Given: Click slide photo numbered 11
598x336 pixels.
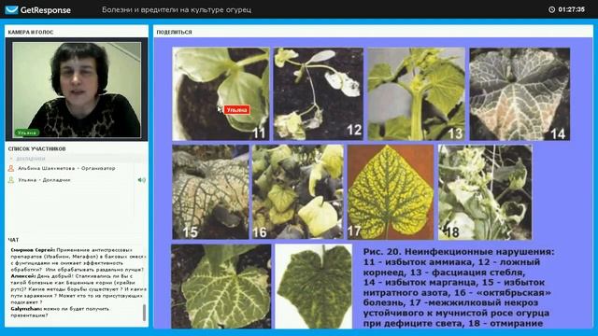Looking at the screenshot, I should pos(221,93).
